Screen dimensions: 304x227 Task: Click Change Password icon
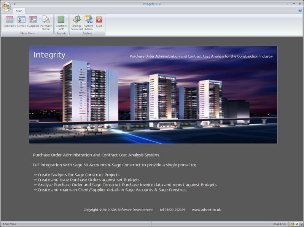[x=76, y=23]
